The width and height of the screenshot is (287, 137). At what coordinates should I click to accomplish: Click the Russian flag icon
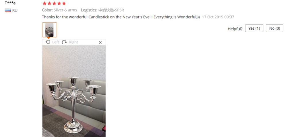[x=8, y=10]
